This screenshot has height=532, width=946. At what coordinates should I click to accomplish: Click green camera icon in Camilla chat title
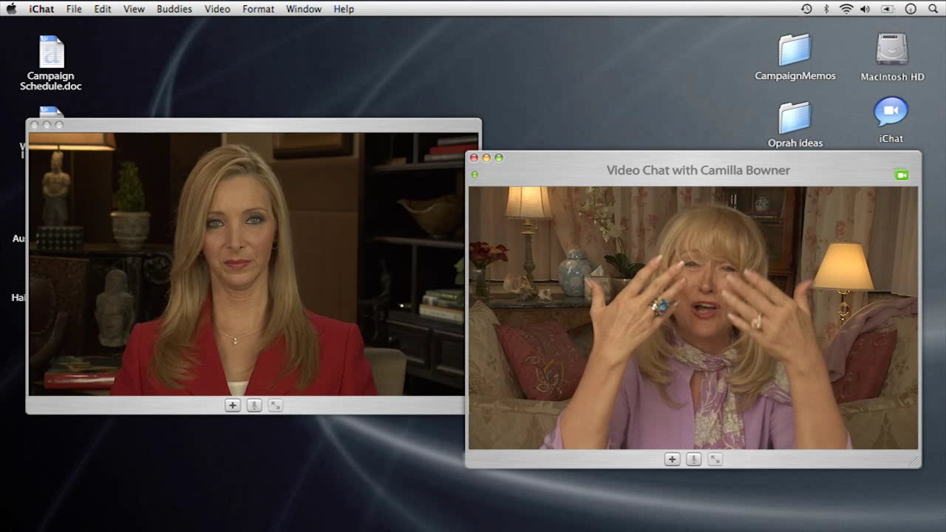coord(901,175)
